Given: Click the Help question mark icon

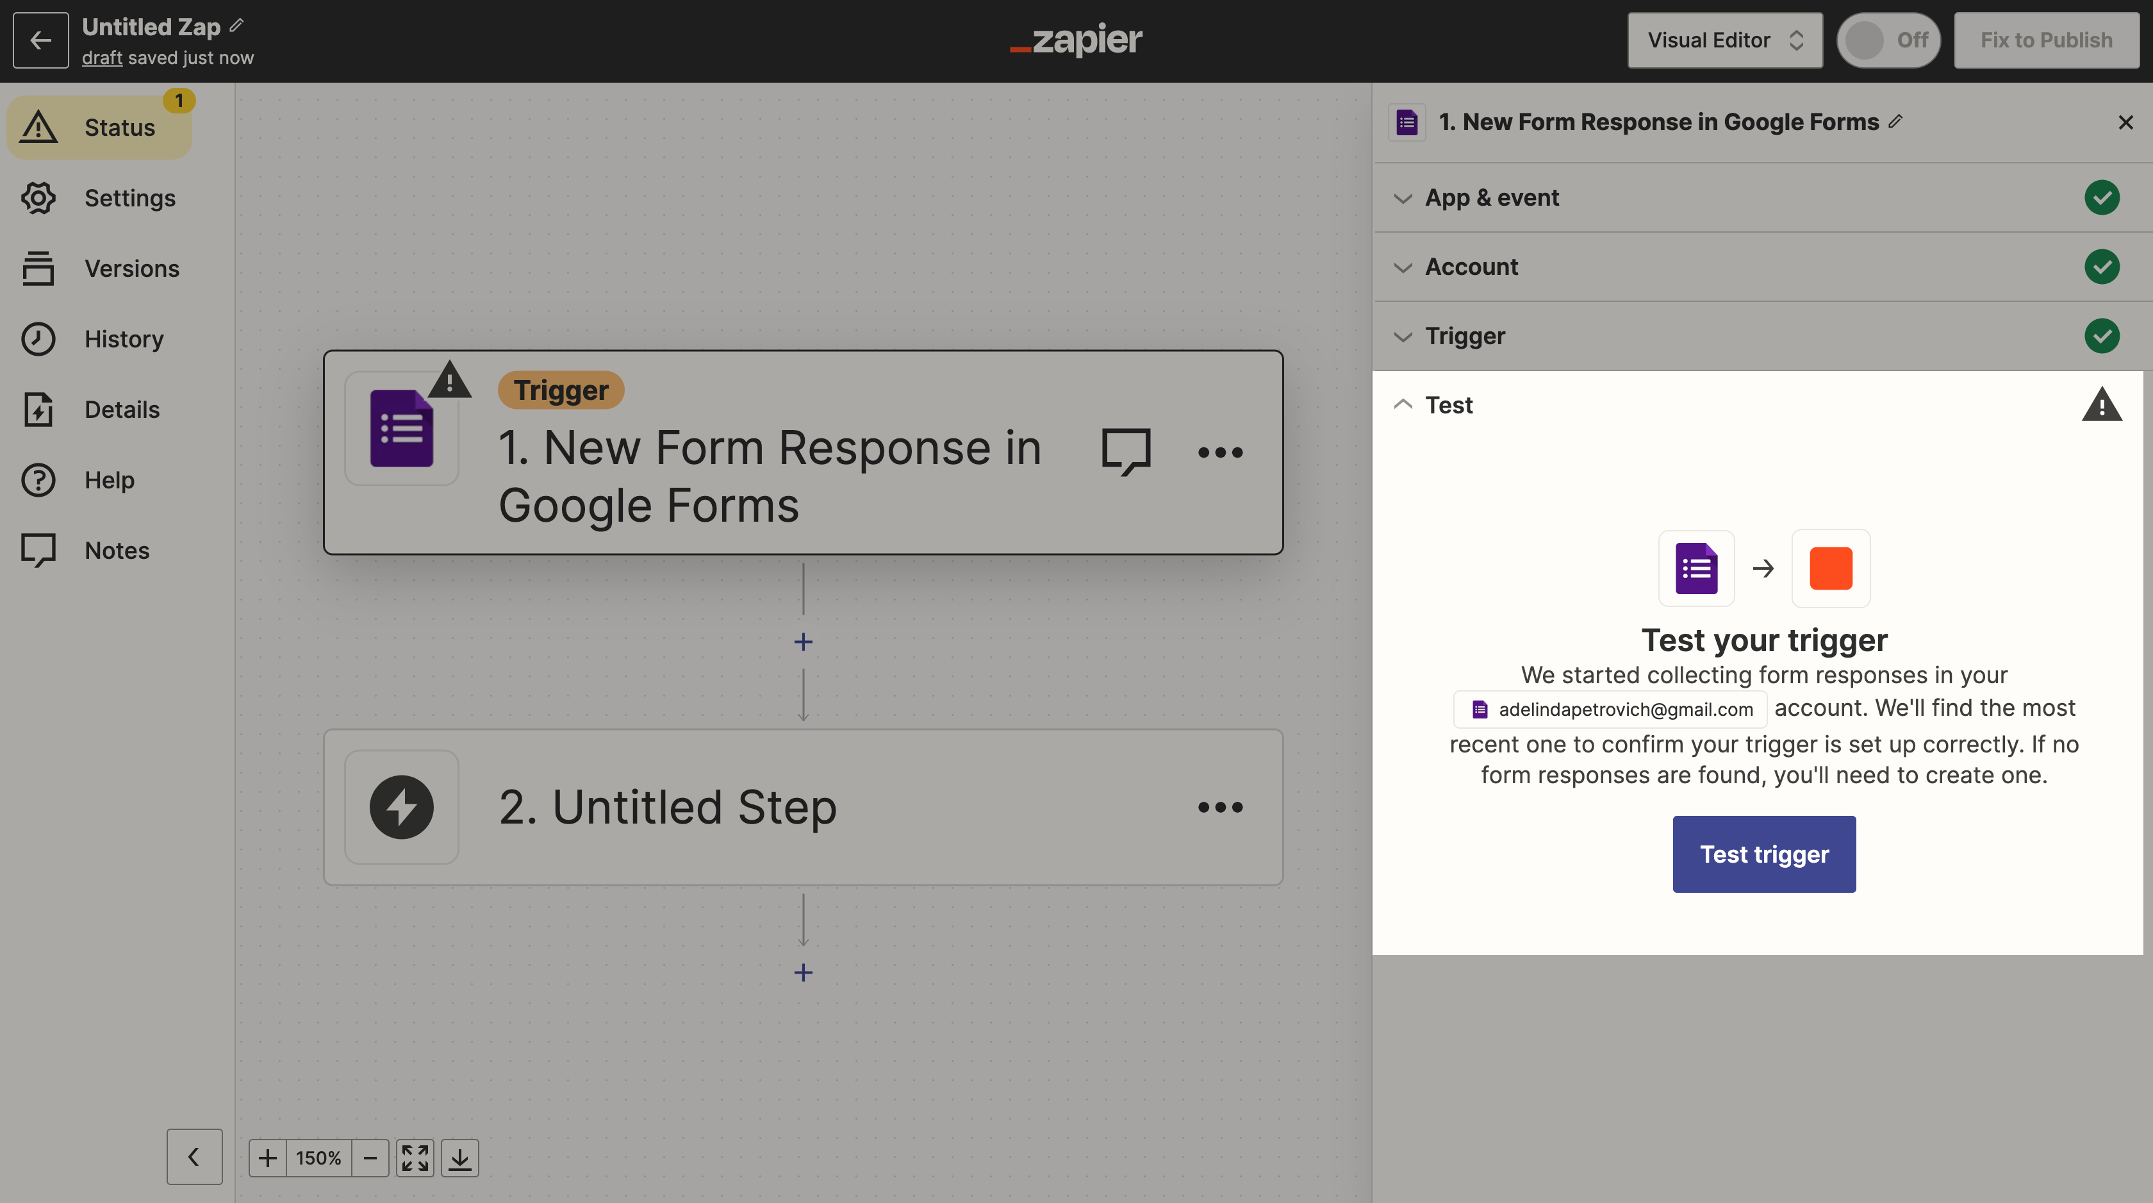Looking at the screenshot, I should (38, 480).
